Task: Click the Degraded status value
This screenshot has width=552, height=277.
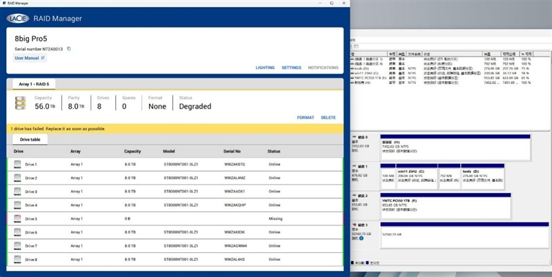Action: coord(195,107)
